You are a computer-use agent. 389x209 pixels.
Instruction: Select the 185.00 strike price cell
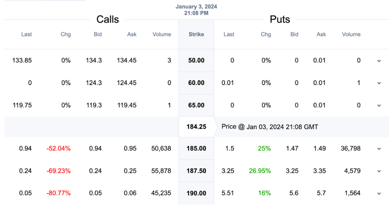(196, 149)
